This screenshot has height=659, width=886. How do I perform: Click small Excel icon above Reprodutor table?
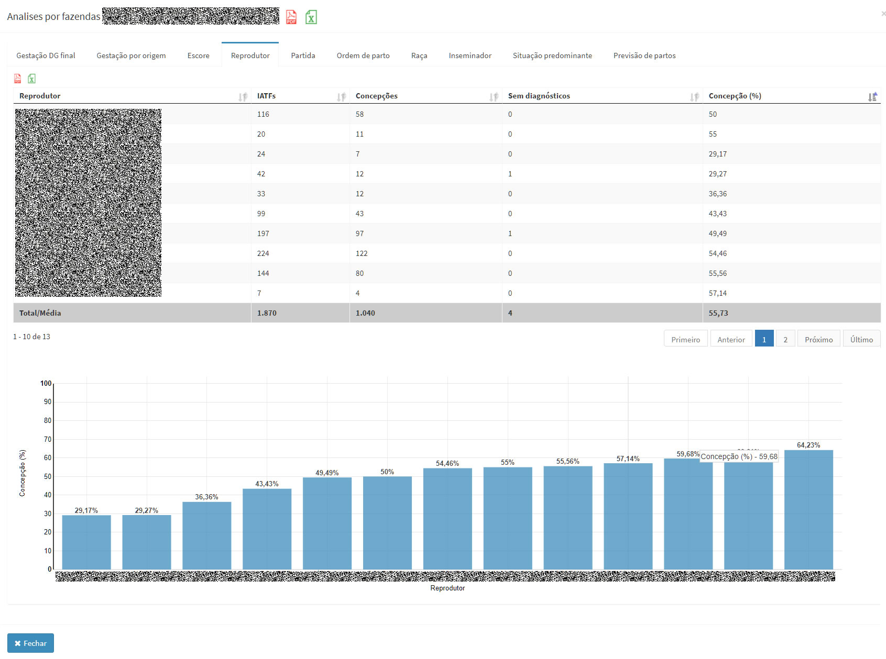coord(32,79)
